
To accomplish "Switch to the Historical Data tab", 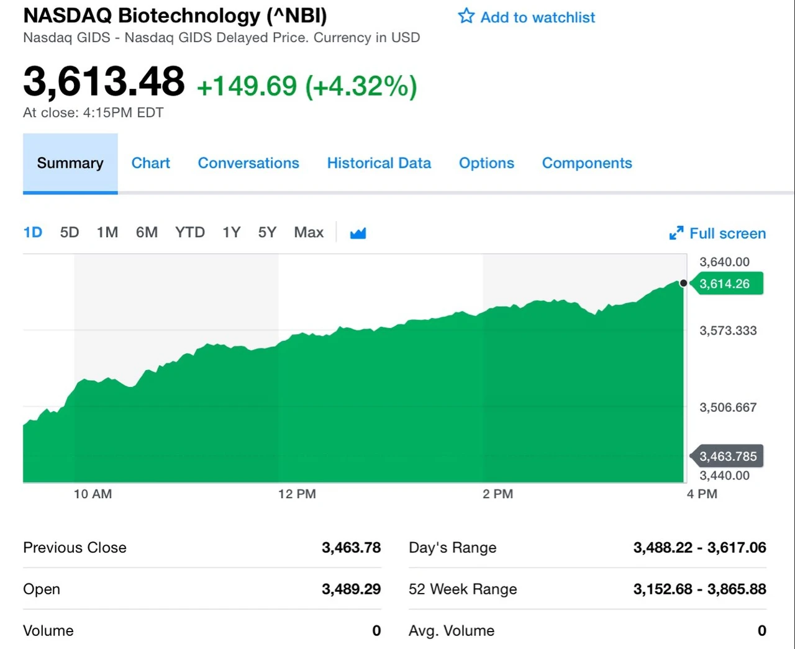I will [379, 163].
